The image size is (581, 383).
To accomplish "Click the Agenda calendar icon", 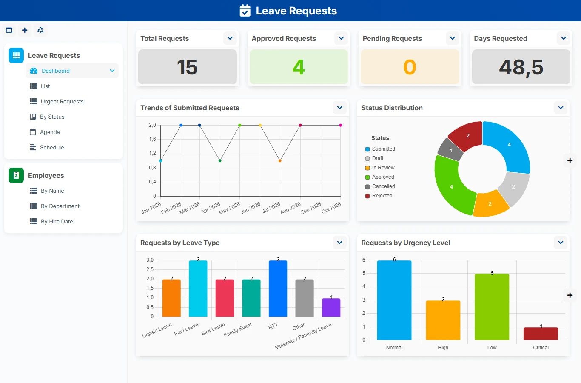I will [x=33, y=132].
